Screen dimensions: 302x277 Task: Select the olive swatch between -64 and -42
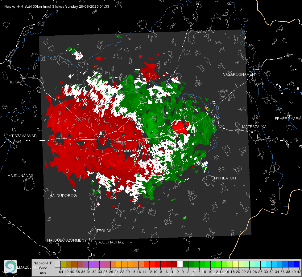point(63,264)
